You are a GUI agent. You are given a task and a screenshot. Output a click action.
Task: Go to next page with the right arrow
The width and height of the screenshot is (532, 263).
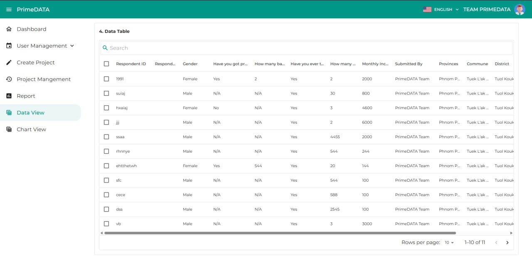tap(507, 242)
